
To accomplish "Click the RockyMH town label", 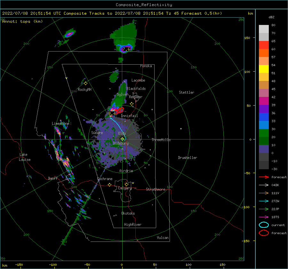I will point(84,90).
